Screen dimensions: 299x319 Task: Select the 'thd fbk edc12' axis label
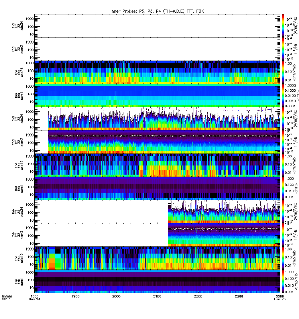pyautogui.click(x=19, y=165)
